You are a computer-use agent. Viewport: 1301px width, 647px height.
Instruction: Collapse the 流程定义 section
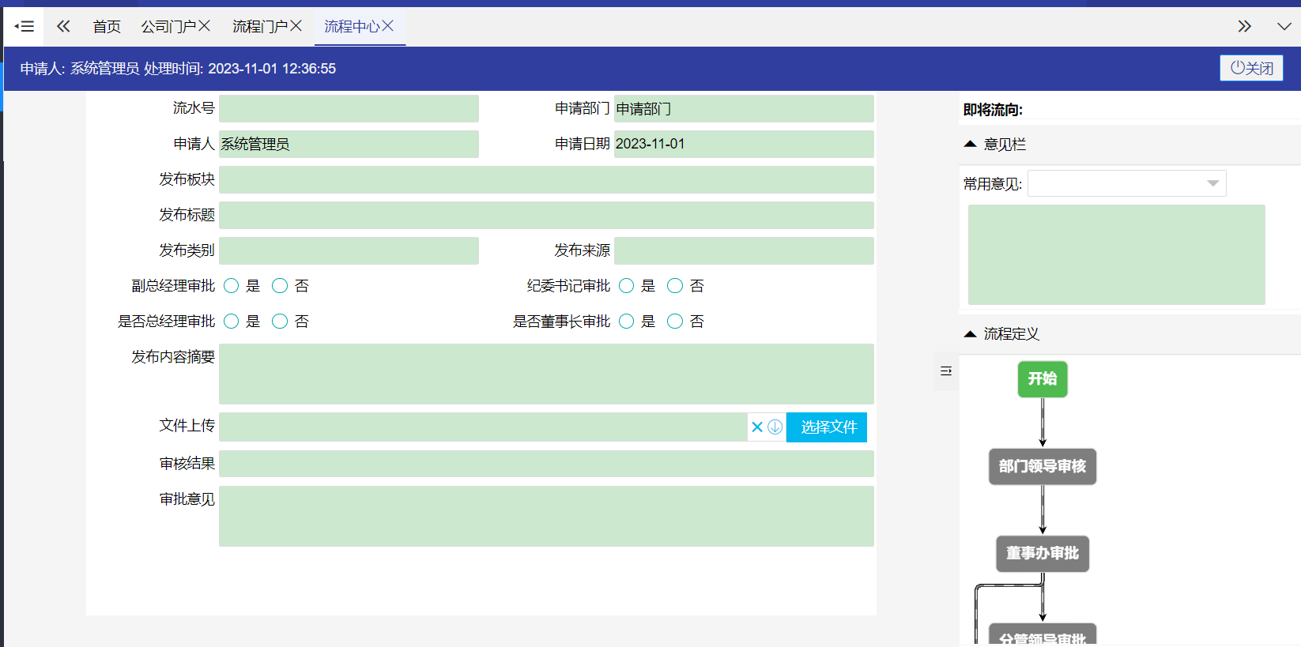971,333
